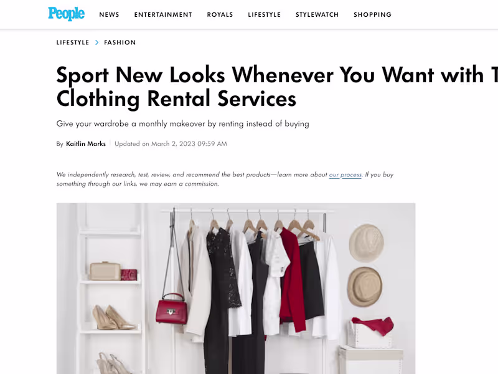
Task: Click the People logo
Action: 66,14
